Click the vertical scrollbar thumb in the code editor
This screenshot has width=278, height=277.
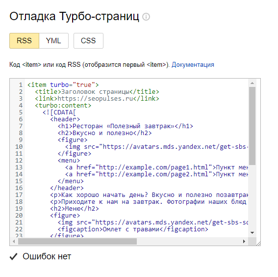pyautogui.click(x=252, y=126)
